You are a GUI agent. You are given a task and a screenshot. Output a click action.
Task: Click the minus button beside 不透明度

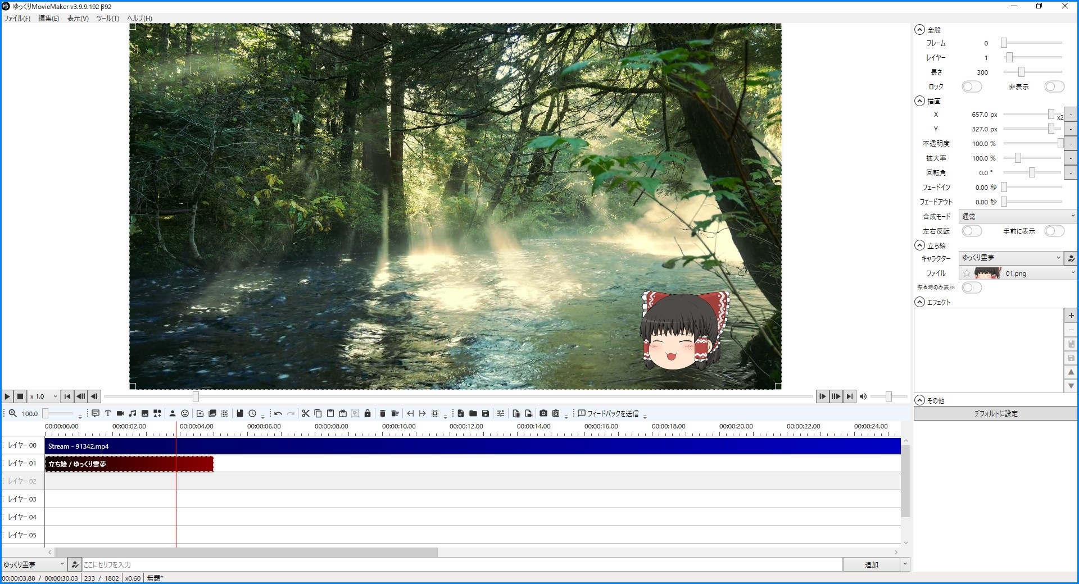1071,144
